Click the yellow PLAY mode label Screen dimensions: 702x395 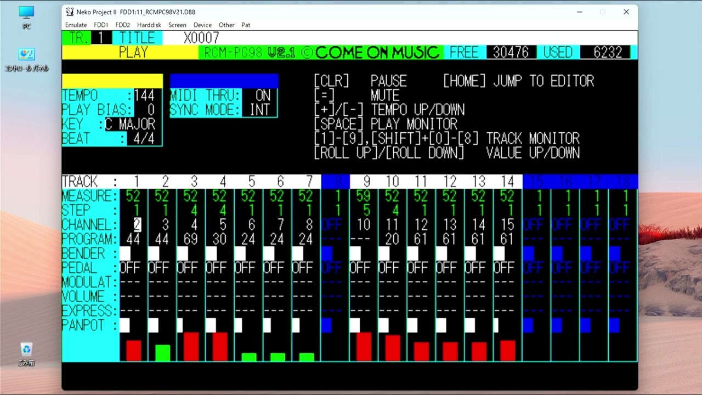133,52
